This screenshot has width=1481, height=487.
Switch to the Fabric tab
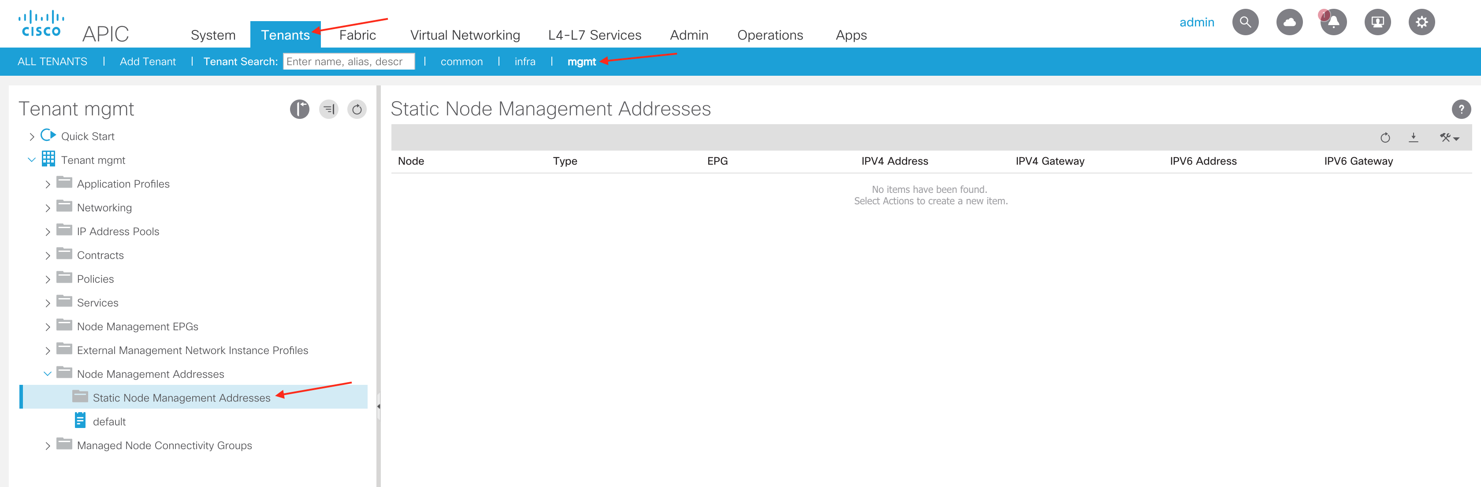click(x=357, y=35)
